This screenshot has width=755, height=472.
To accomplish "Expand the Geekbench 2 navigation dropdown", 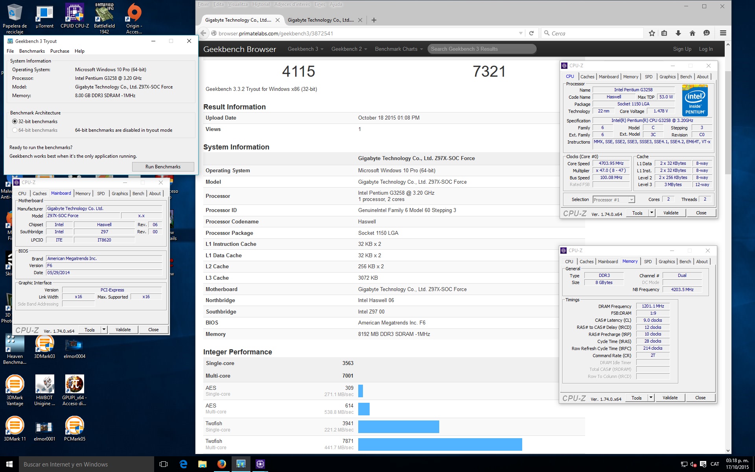I will point(349,49).
